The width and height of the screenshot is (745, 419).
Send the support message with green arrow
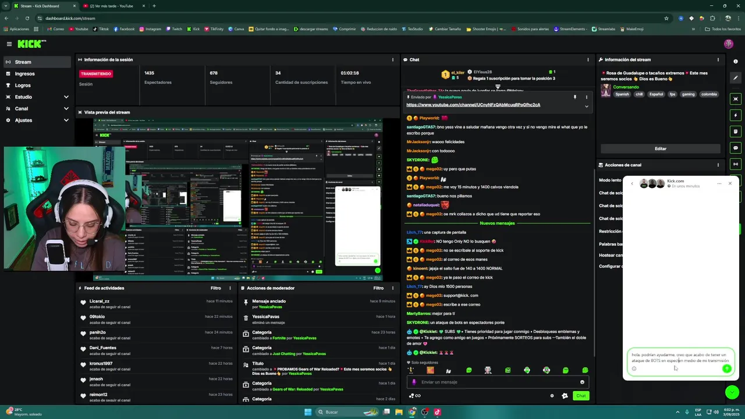[727, 368]
